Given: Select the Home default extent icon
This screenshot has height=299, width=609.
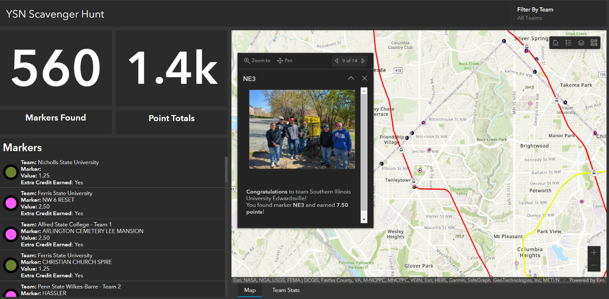Looking at the screenshot, I should [x=556, y=42].
